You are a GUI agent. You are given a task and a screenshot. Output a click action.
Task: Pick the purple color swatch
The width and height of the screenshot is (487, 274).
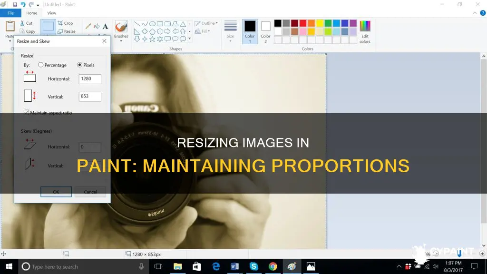(x=353, y=23)
